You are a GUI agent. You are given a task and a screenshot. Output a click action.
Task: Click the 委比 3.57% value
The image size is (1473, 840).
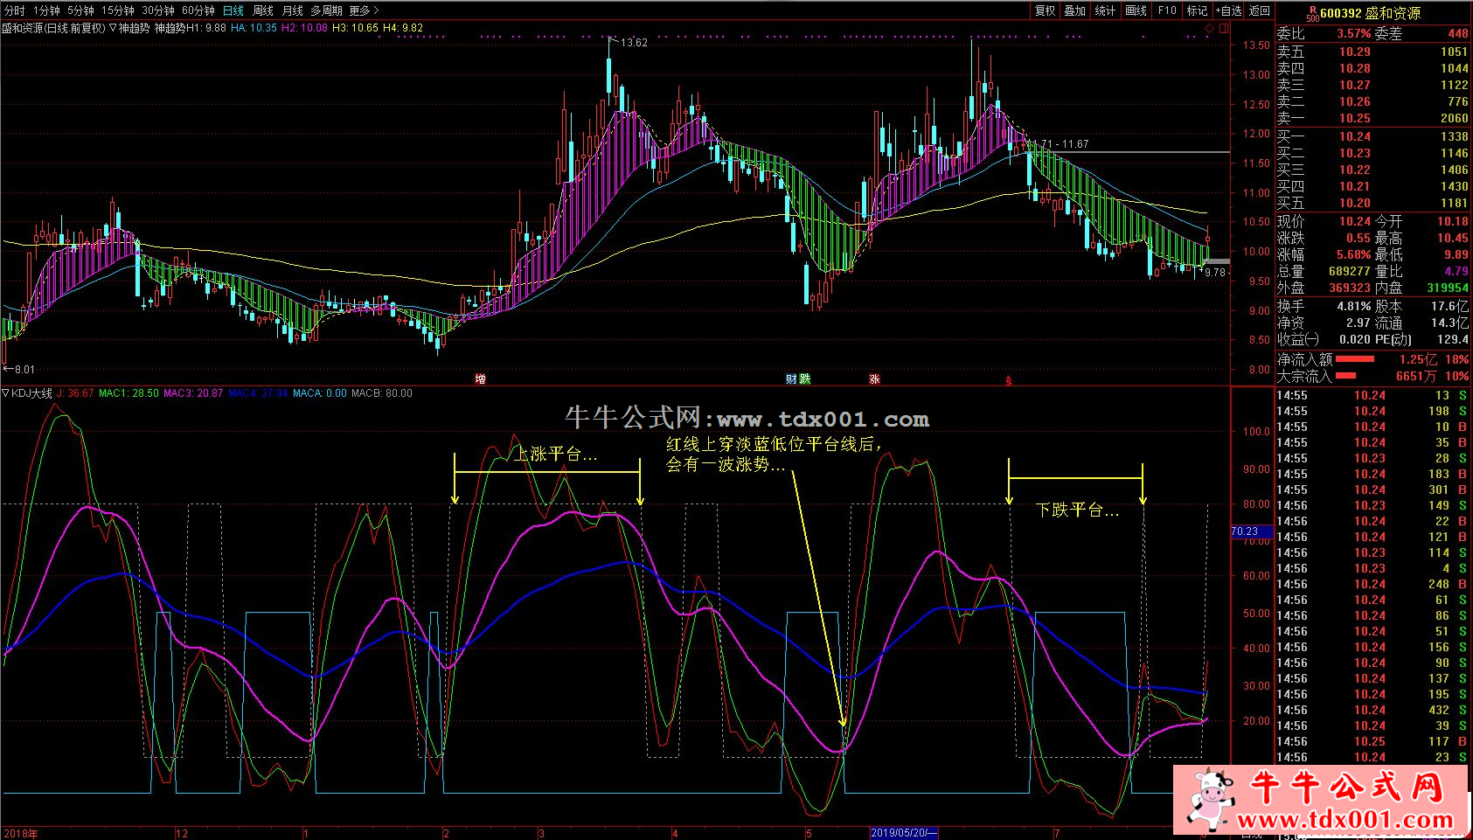[1353, 33]
